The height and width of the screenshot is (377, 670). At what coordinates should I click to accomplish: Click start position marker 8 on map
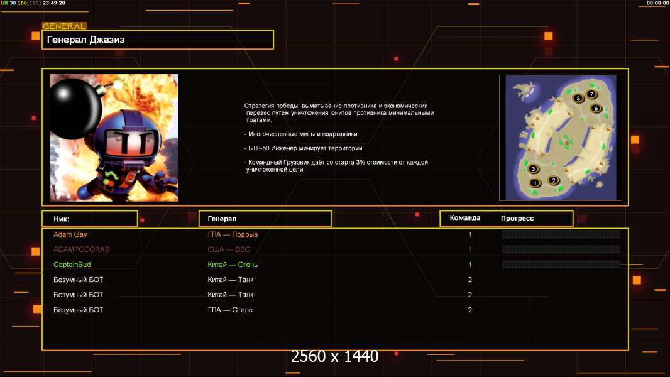[578, 98]
